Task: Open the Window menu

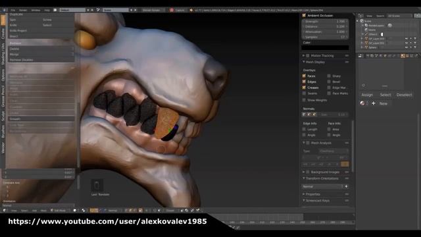Action: coord(36,10)
